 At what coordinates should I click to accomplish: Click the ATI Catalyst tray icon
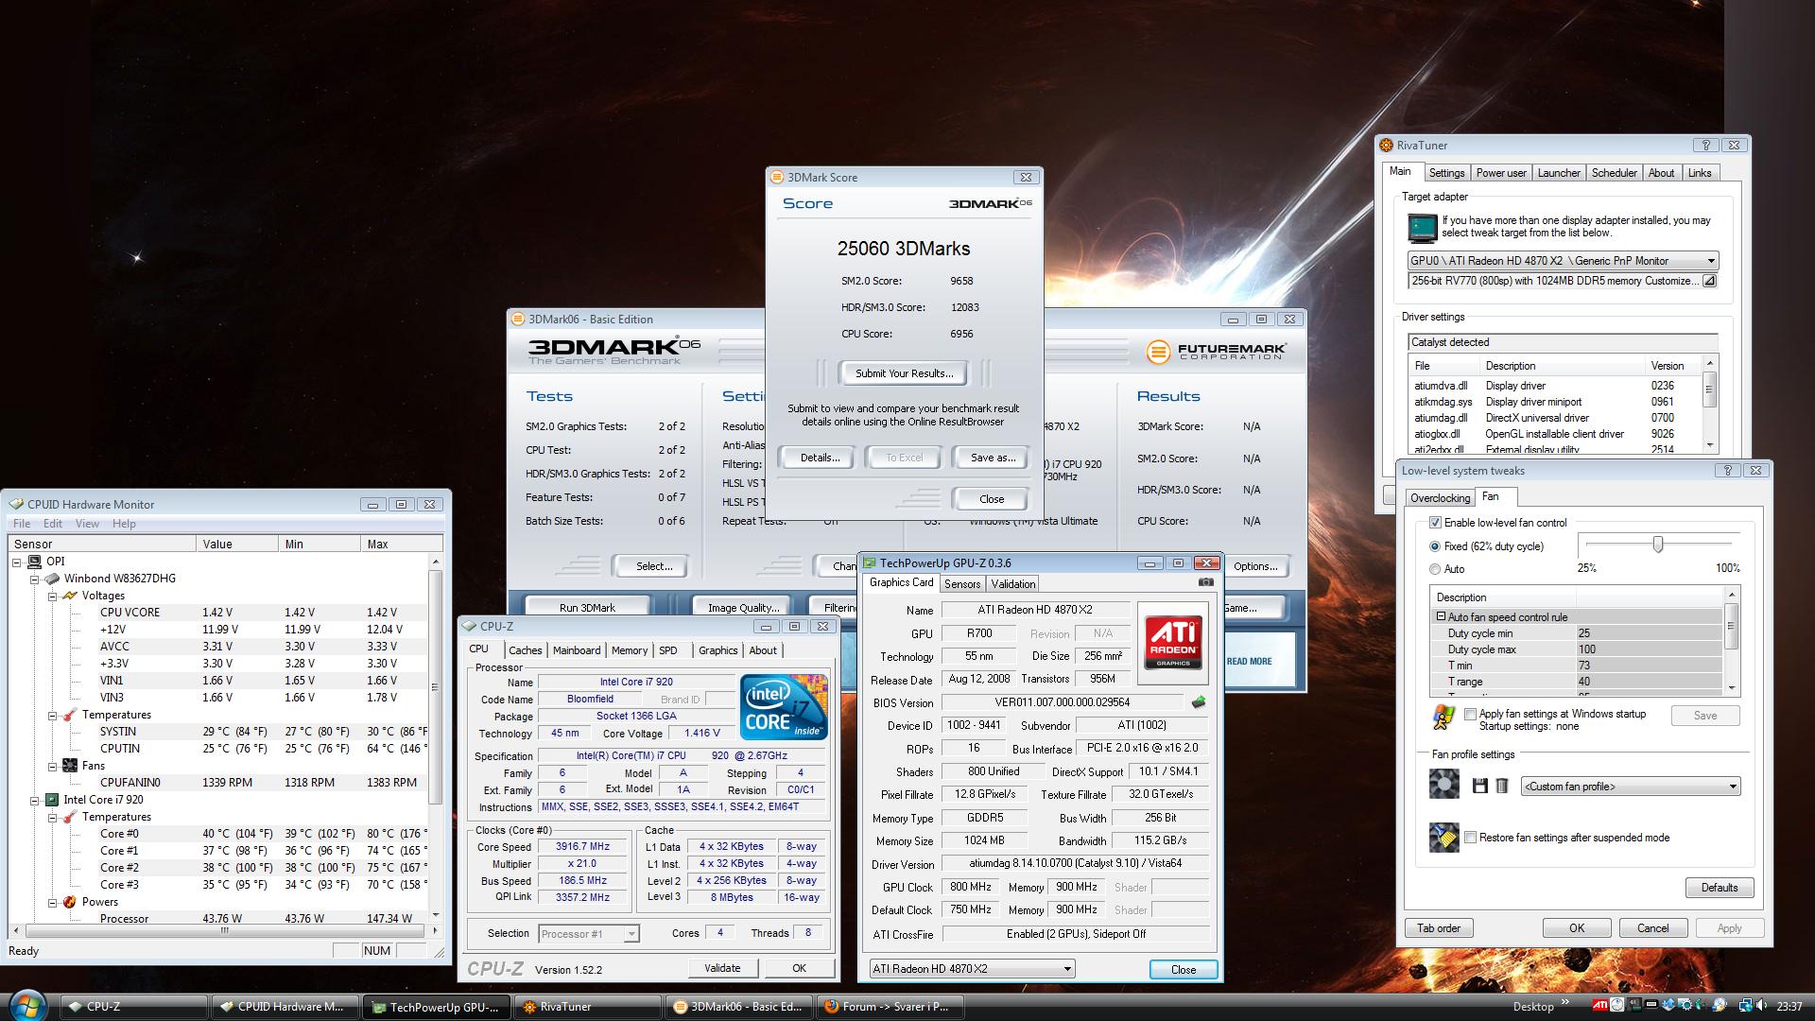tap(1599, 1006)
